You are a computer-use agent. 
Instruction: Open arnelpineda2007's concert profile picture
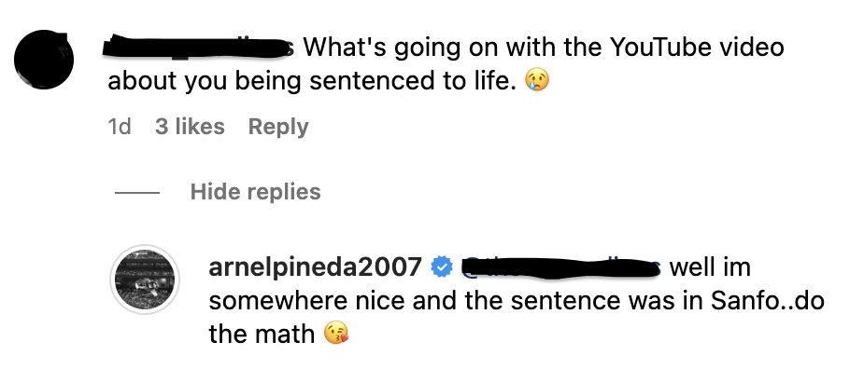(145, 280)
